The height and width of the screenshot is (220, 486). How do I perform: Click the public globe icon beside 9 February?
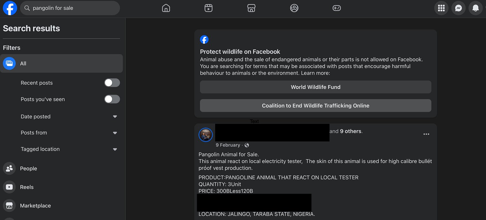click(247, 145)
